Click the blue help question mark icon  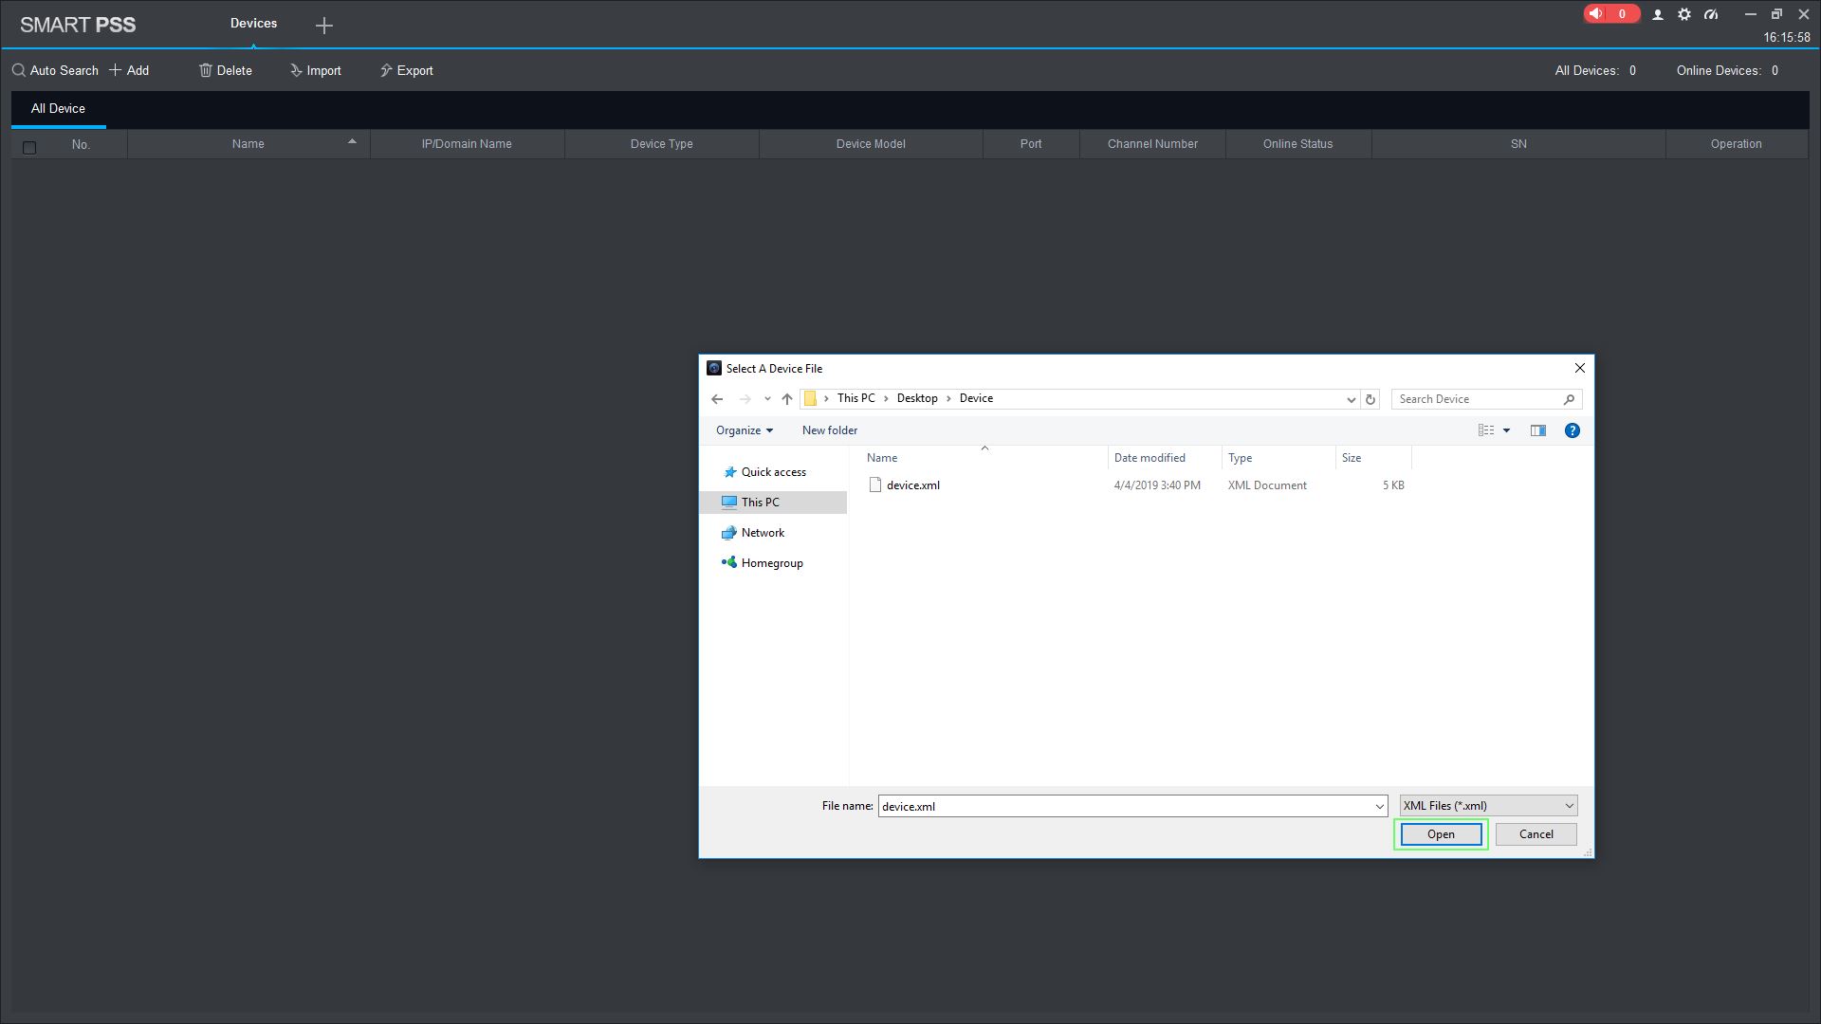(1572, 430)
